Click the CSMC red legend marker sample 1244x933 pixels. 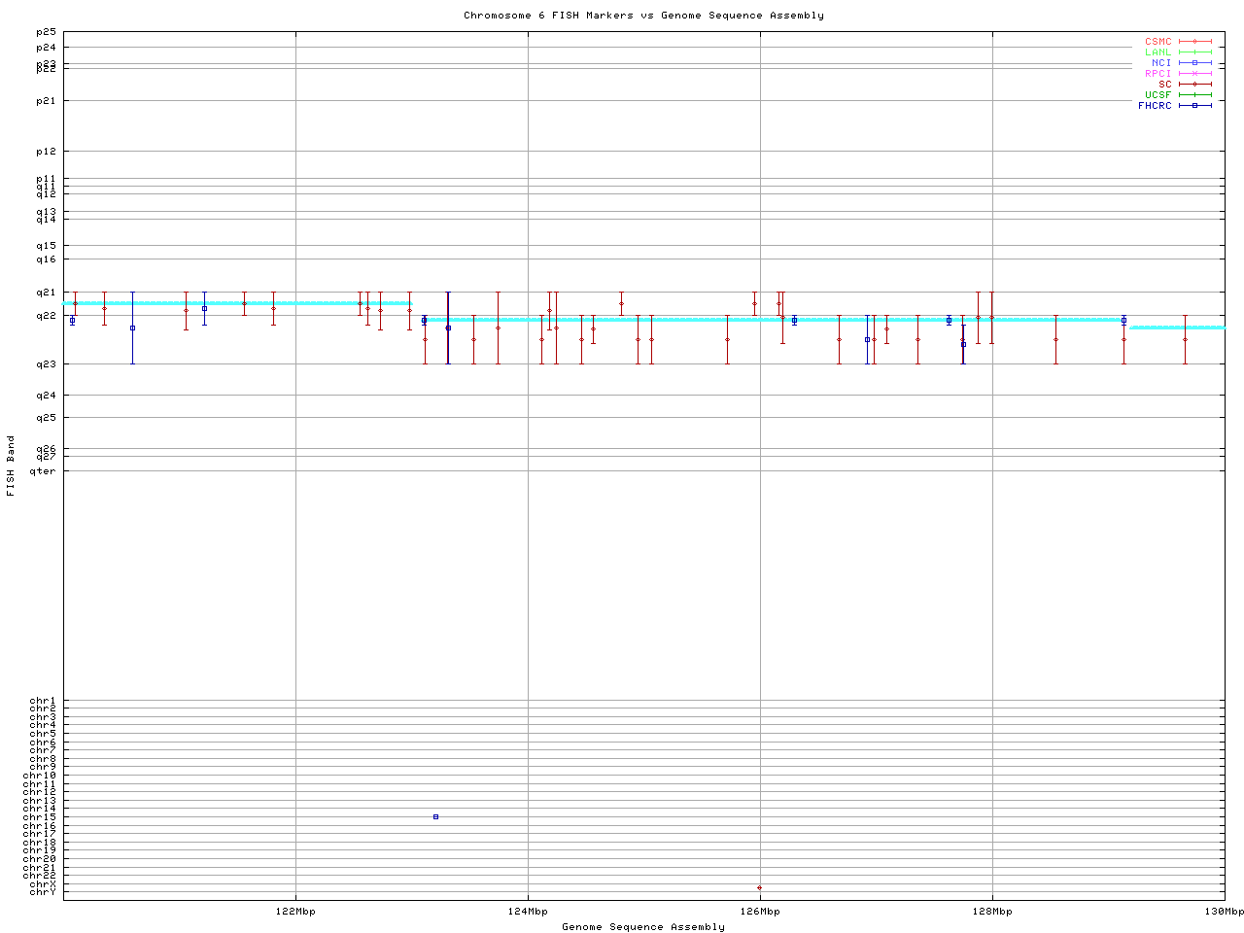pos(1194,42)
